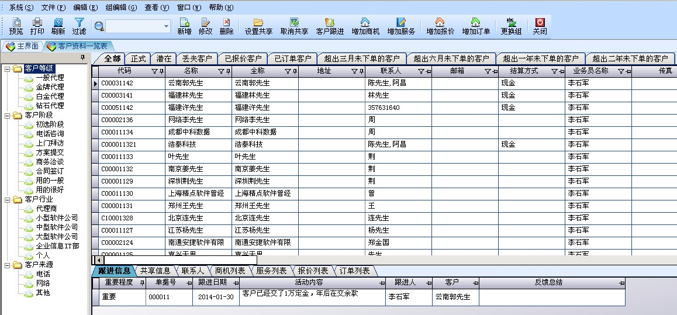The width and height of the screenshot is (677, 315).
Task: Switch to 商机列表 bottom tab
Action: (230, 271)
